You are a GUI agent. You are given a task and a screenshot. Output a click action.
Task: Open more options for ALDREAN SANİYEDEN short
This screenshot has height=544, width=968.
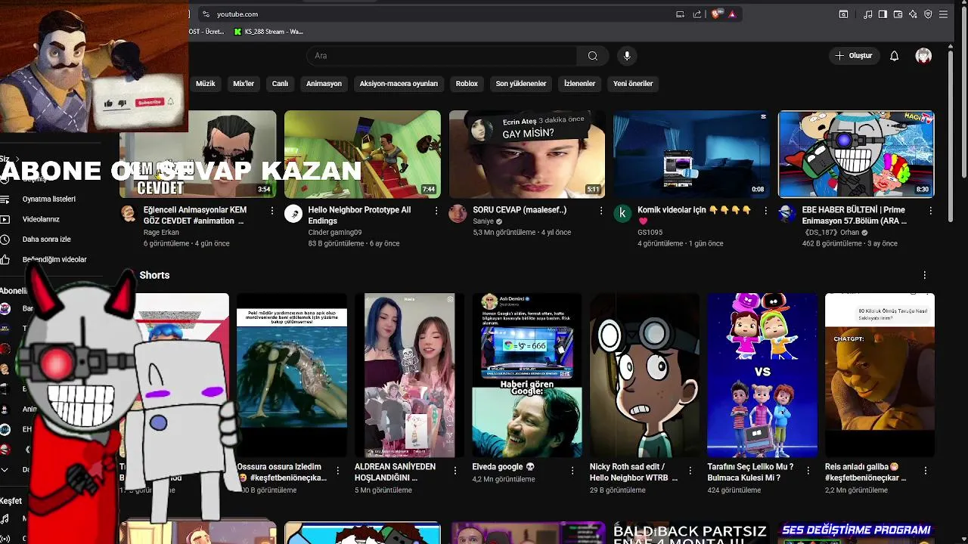[x=455, y=471]
